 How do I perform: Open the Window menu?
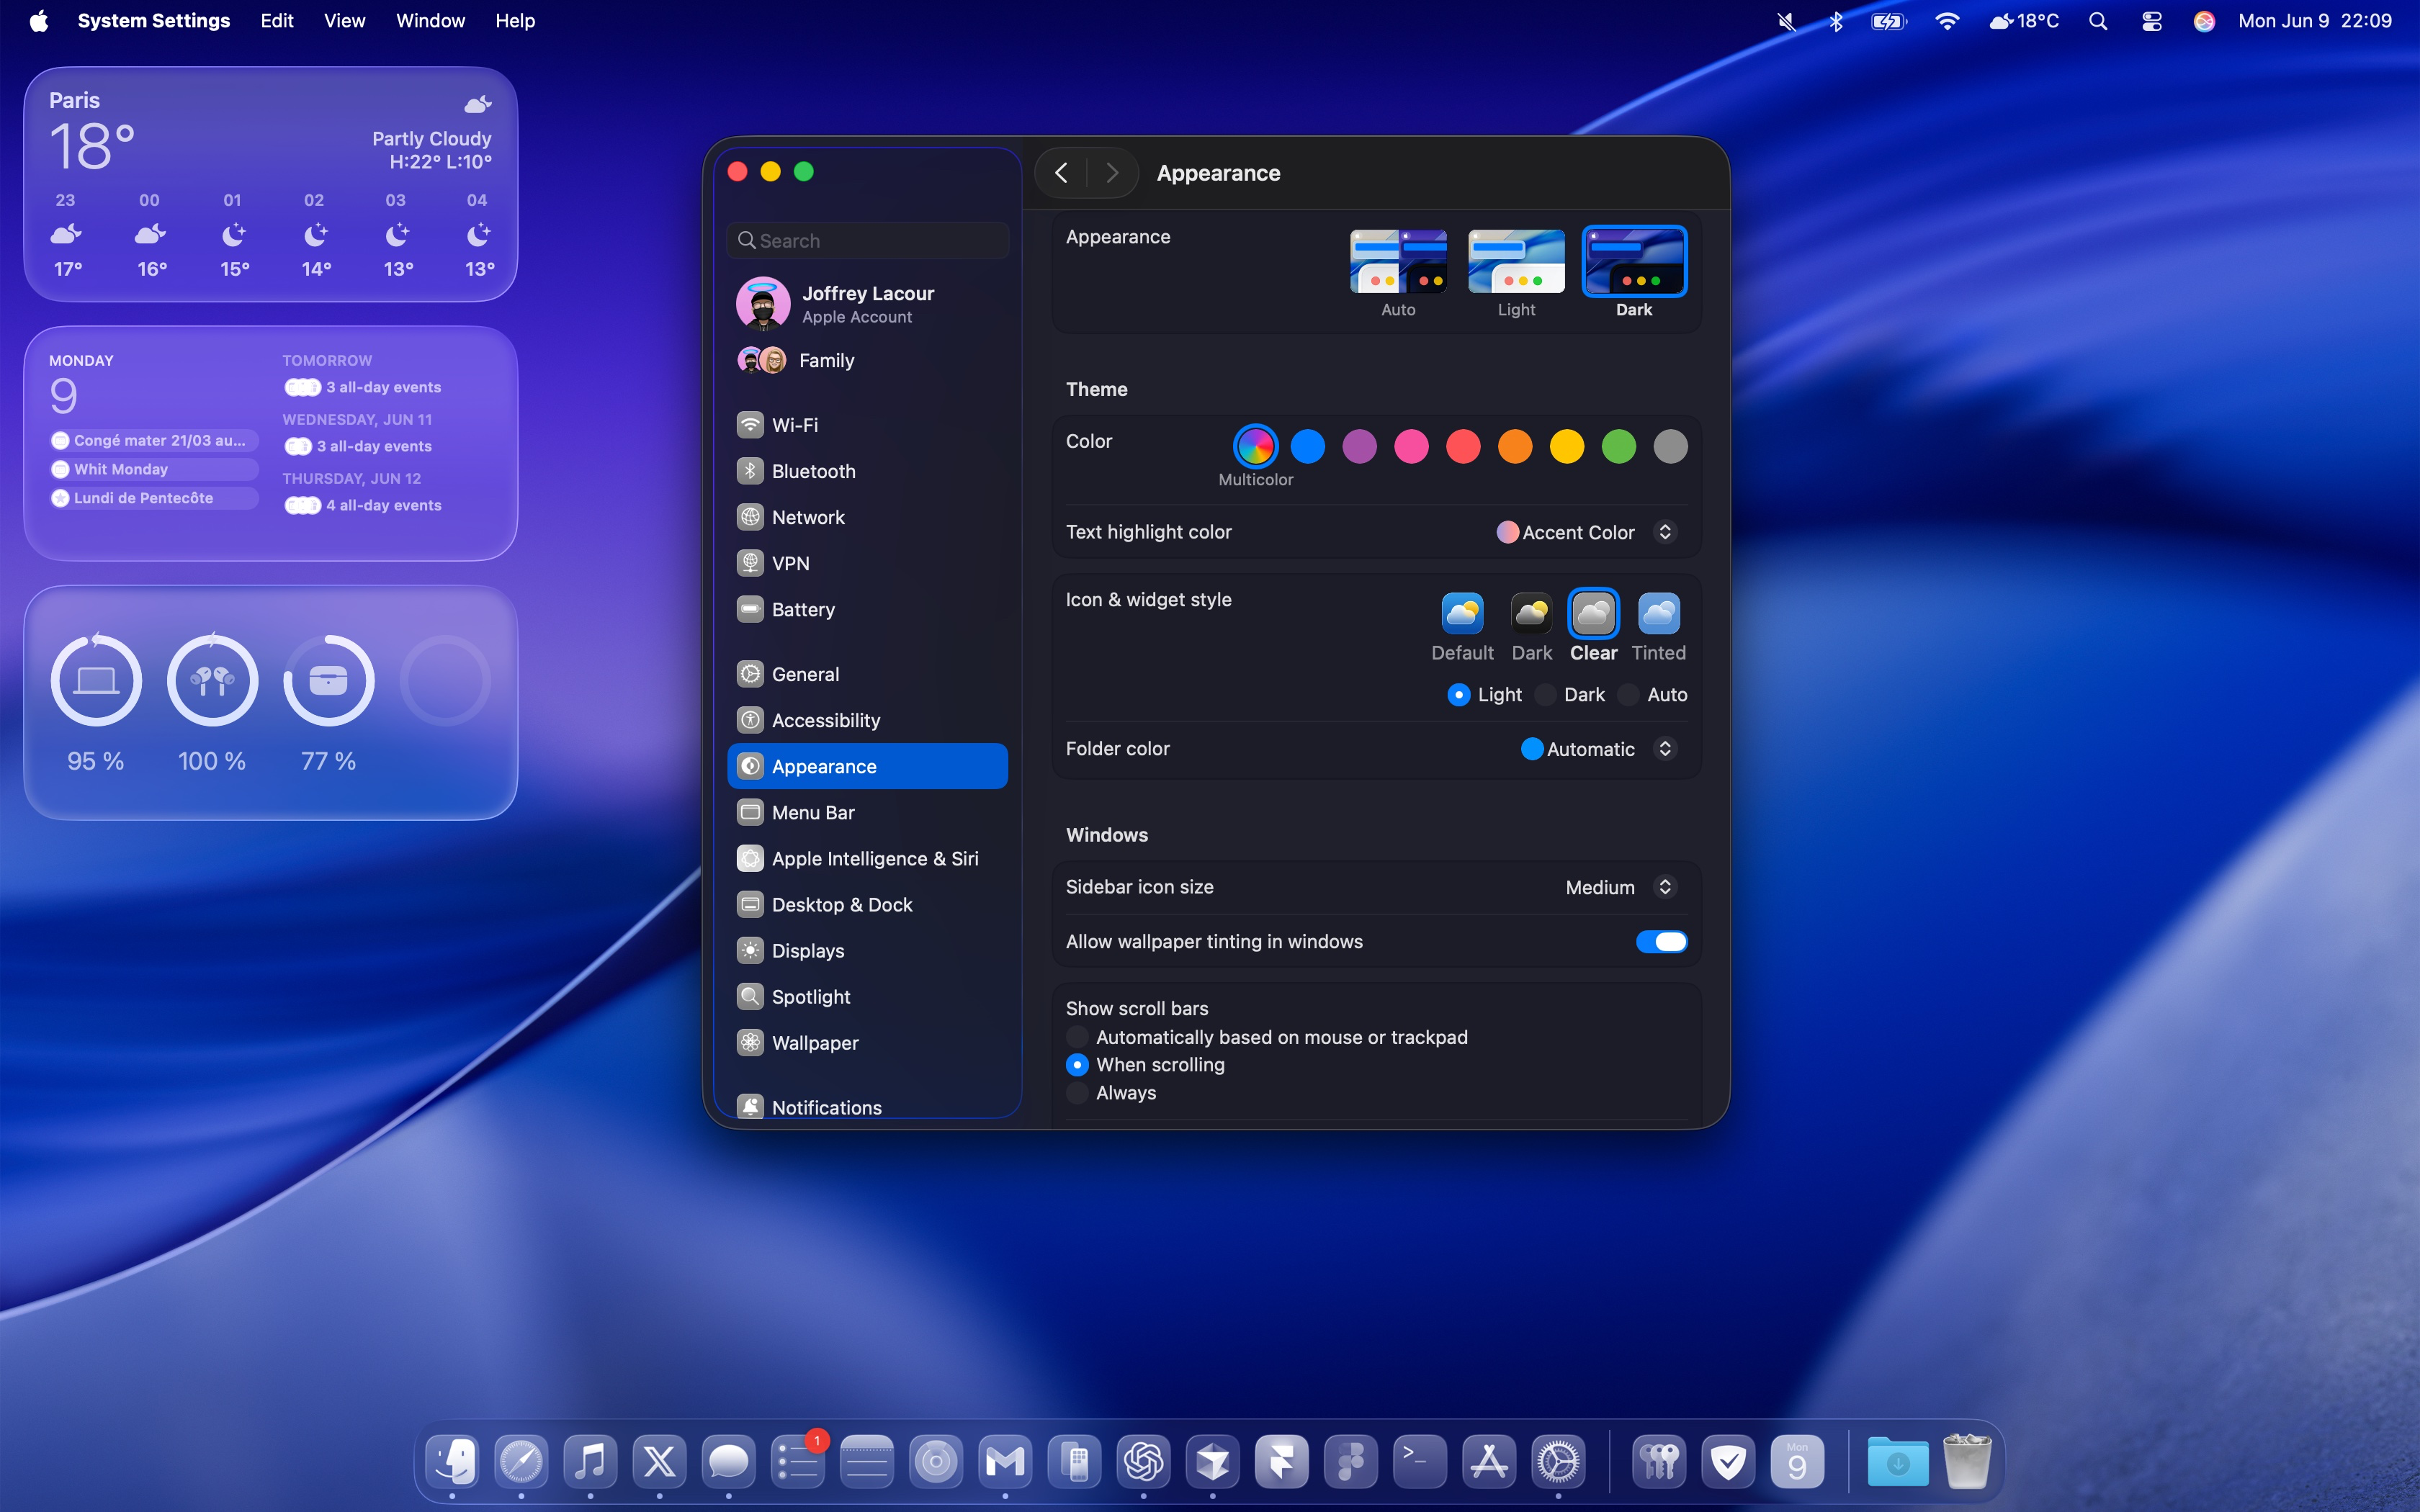430,21
